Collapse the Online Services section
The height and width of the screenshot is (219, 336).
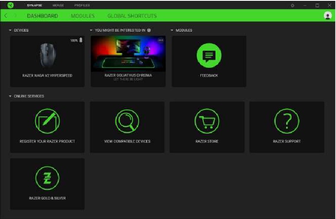tap(10, 96)
